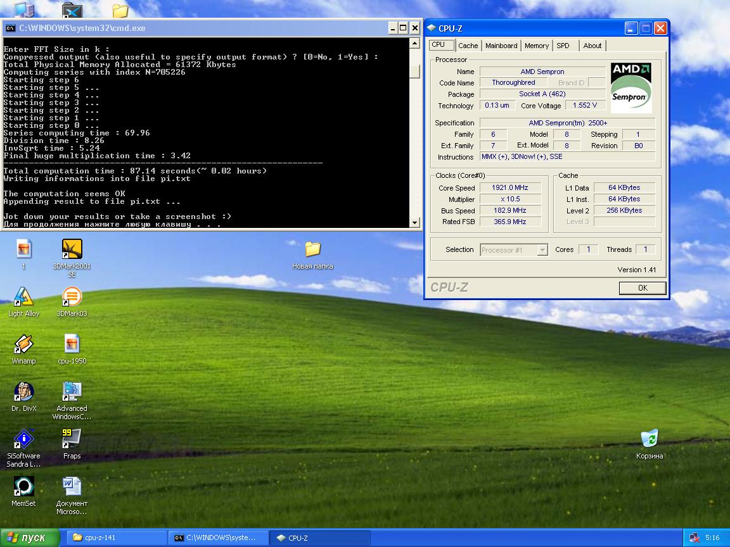This screenshot has width=730, height=547.
Task: Click the Rated FSB value 365.9 MHz
Action: coord(510,222)
